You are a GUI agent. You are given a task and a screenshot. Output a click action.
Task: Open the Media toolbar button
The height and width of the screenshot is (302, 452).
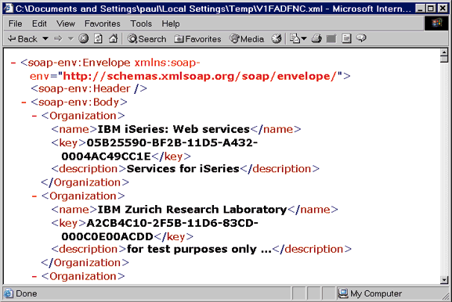click(x=247, y=38)
